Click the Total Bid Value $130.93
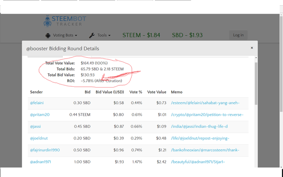Screen dimensions: 283x177 pyautogui.click(x=88, y=75)
